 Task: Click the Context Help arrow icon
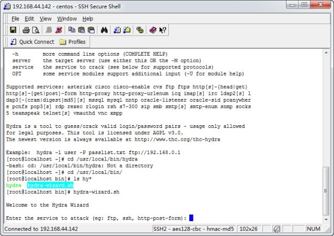(162, 30)
